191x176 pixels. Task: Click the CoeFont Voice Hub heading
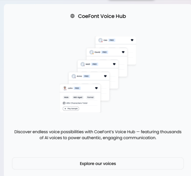pyautogui.click(x=102, y=16)
